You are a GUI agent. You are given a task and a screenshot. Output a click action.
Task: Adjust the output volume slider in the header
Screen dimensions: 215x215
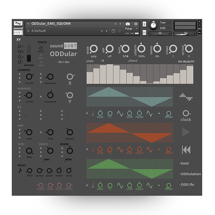[x=185, y=34]
